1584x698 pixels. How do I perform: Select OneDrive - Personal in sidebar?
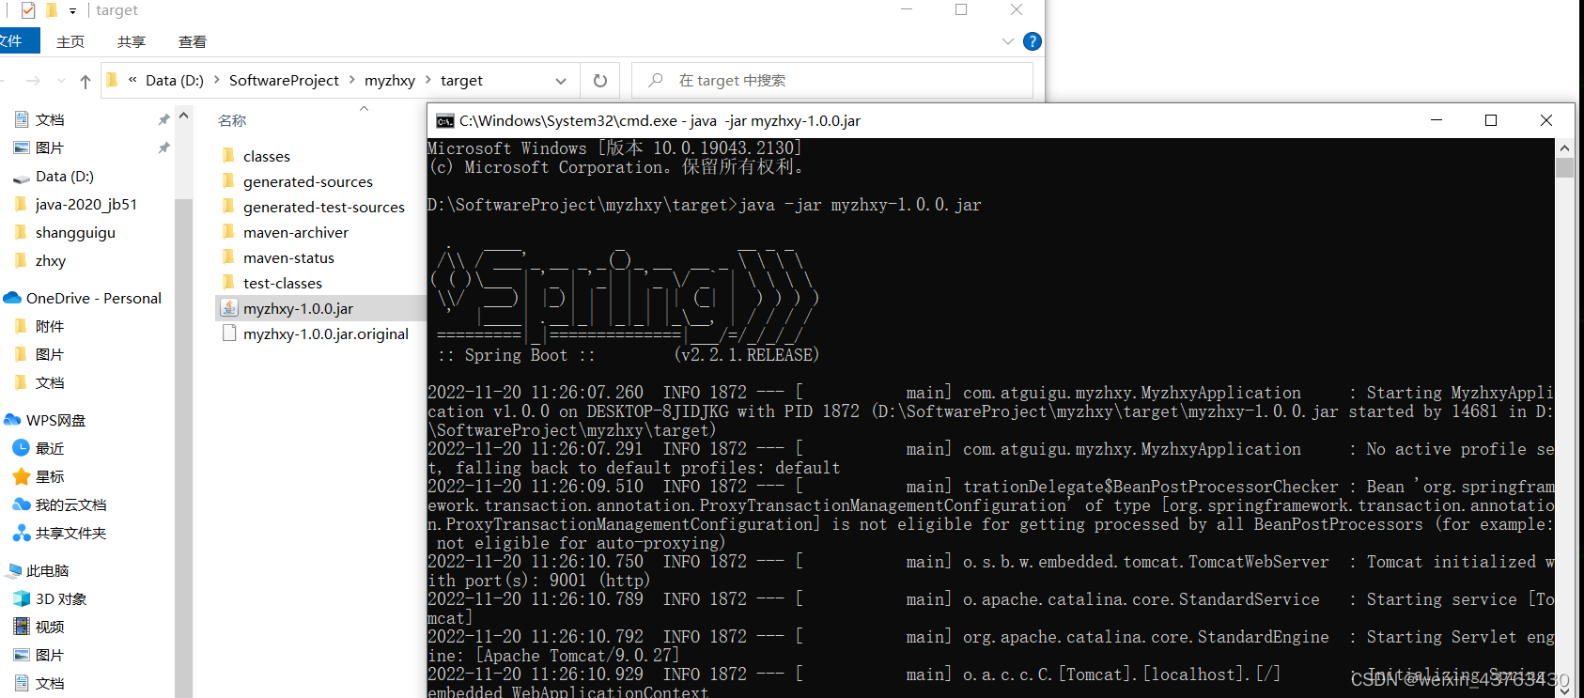(93, 298)
